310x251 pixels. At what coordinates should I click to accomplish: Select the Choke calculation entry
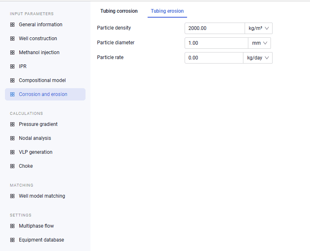45,166
